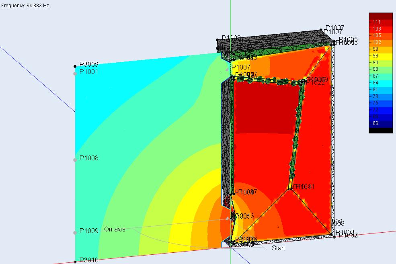Click the 108 dB legend band
Viewport: 396px width, 264px height.
pyautogui.click(x=381, y=29)
